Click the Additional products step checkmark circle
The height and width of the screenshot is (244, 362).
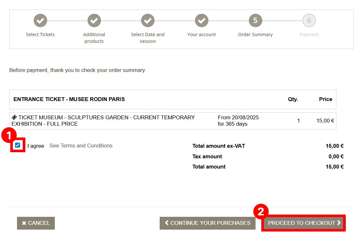94,21
